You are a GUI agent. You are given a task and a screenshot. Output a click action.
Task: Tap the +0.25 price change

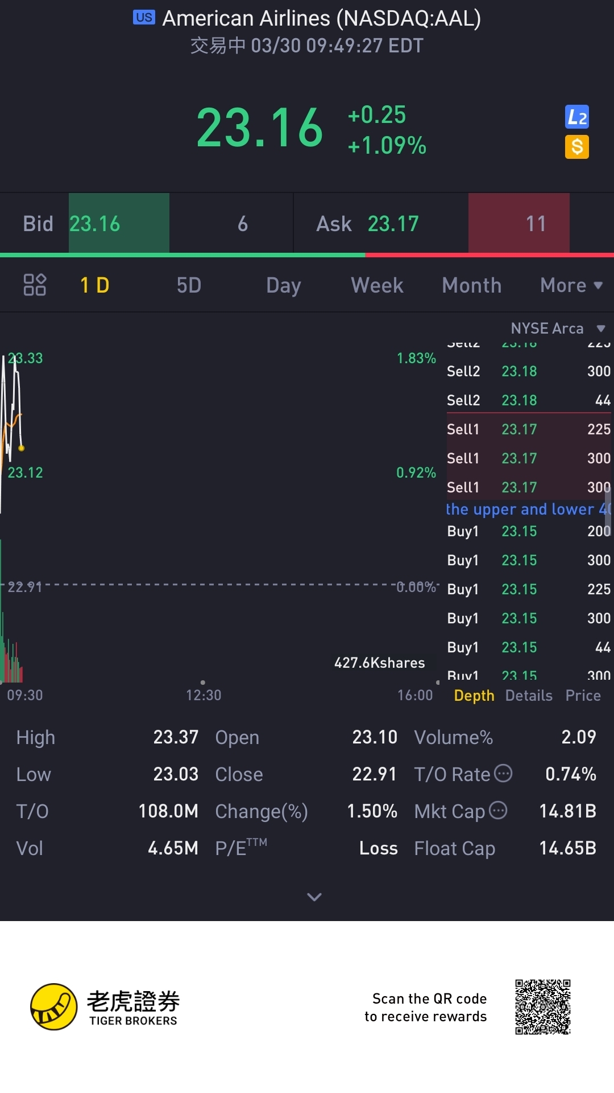(377, 115)
